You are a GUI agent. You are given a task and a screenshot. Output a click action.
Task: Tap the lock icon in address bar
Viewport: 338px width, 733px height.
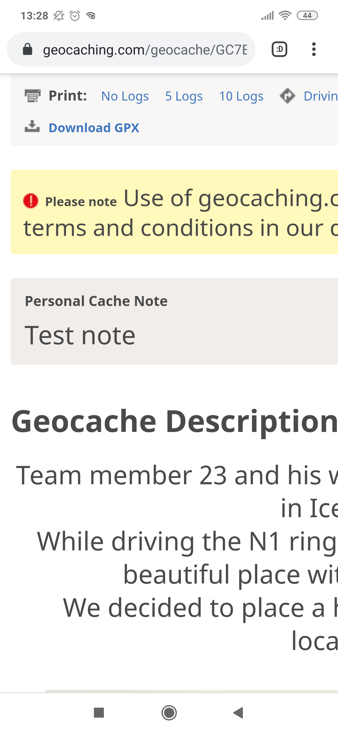click(x=28, y=49)
